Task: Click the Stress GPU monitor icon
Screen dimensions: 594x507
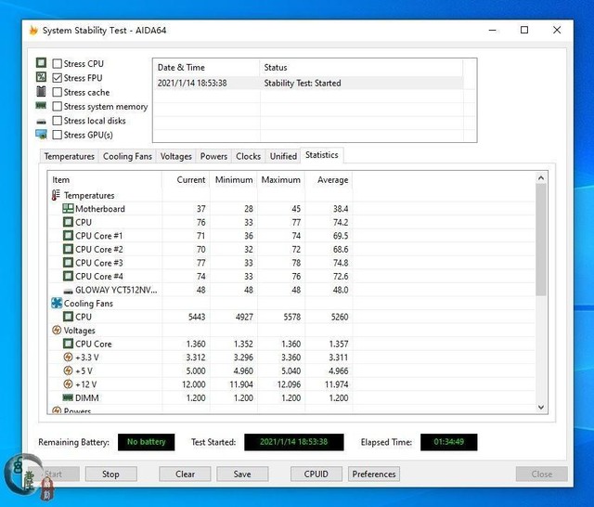Action: [x=41, y=135]
